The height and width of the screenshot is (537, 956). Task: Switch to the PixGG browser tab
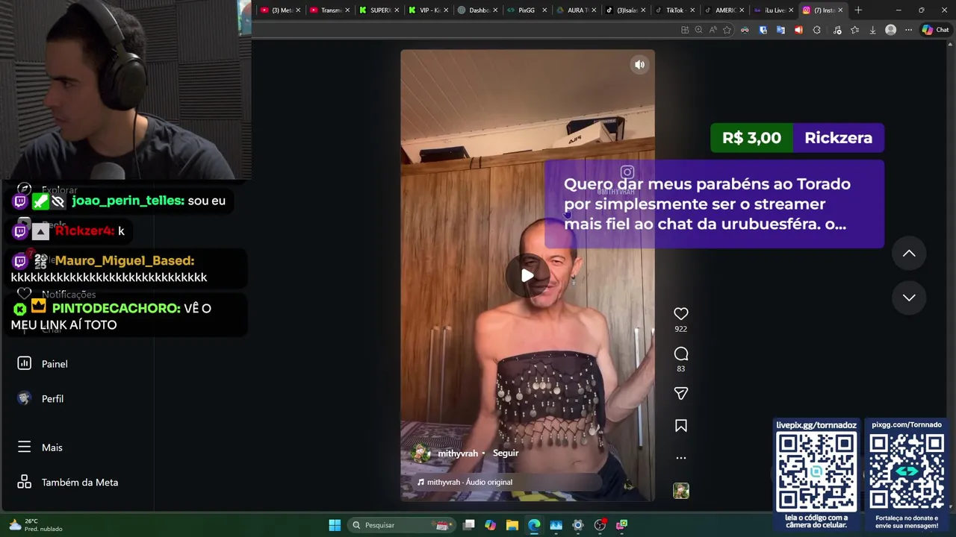(526, 10)
